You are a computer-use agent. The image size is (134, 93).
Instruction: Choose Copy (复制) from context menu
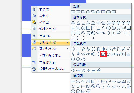[x=50, y=16]
